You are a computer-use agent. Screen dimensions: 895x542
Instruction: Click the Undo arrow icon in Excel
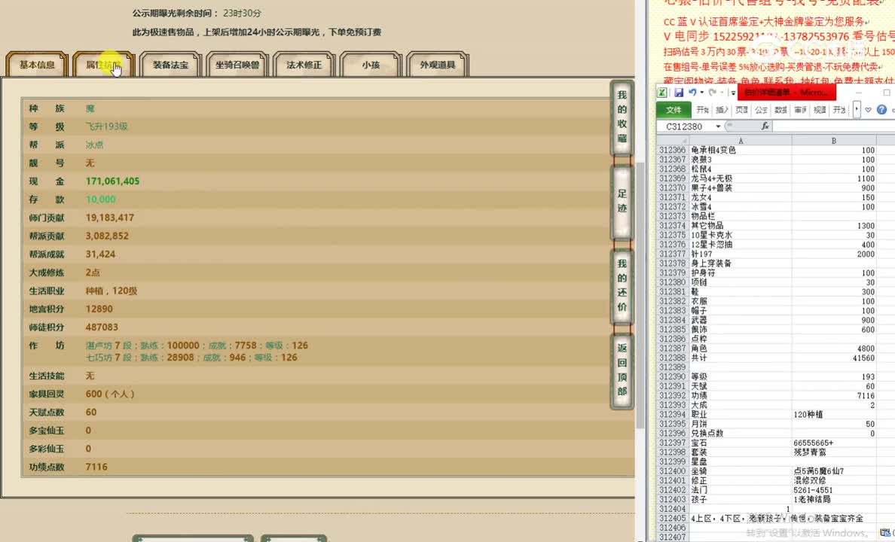click(x=694, y=92)
